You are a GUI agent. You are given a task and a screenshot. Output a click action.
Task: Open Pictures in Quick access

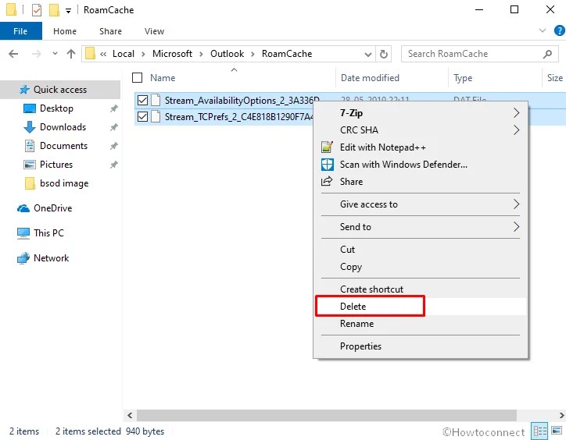[x=56, y=165]
